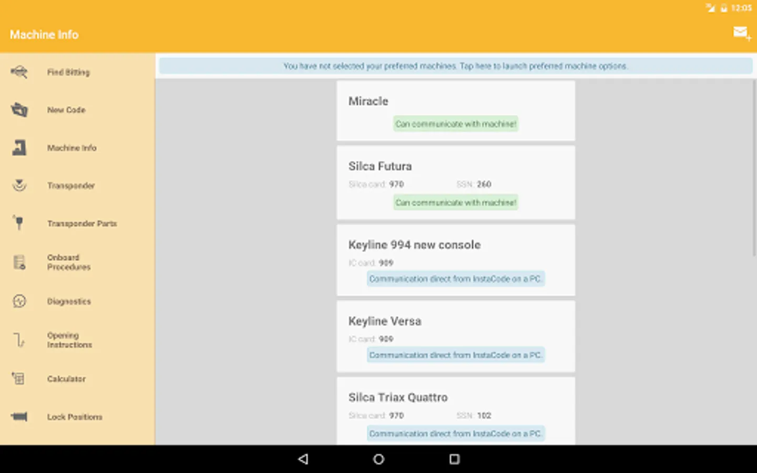Tap Keyline Versa IC card 909 value
This screenshot has width=757, height=473.
coord(386,339)
